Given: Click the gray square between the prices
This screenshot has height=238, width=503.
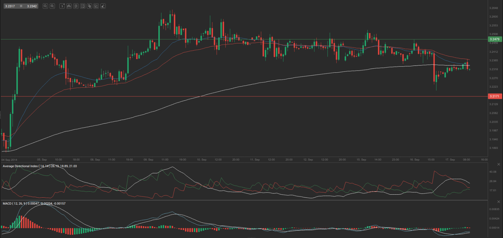Looking at the screenshot, I should coord(21,6).
